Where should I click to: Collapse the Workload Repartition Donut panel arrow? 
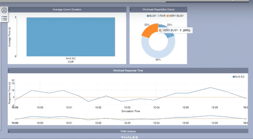tap(131, 9)
